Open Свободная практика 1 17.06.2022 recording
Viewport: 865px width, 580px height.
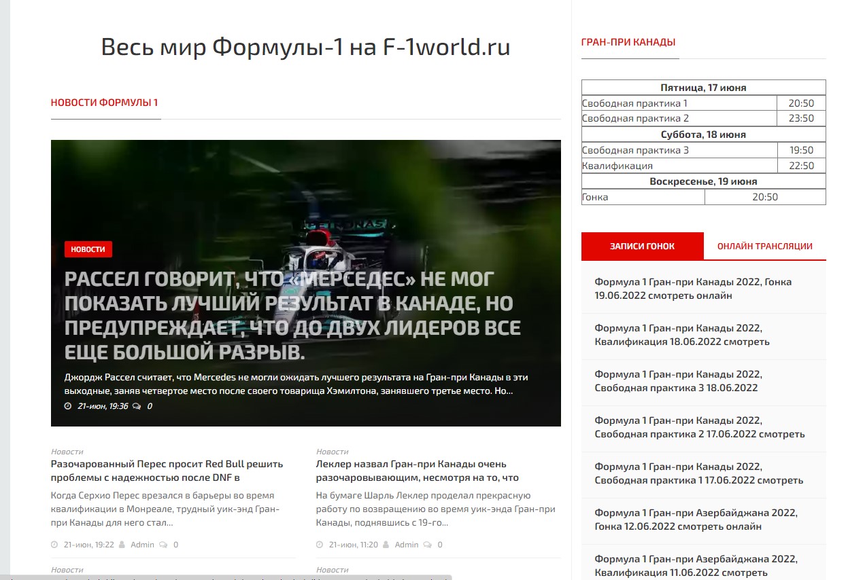tap(699, 473)
